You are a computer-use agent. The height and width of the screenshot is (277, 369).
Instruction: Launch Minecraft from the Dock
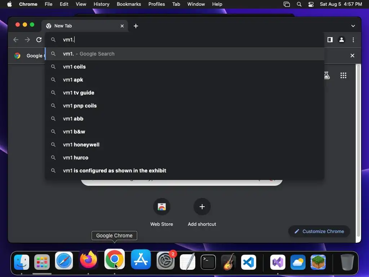point(318,262)
